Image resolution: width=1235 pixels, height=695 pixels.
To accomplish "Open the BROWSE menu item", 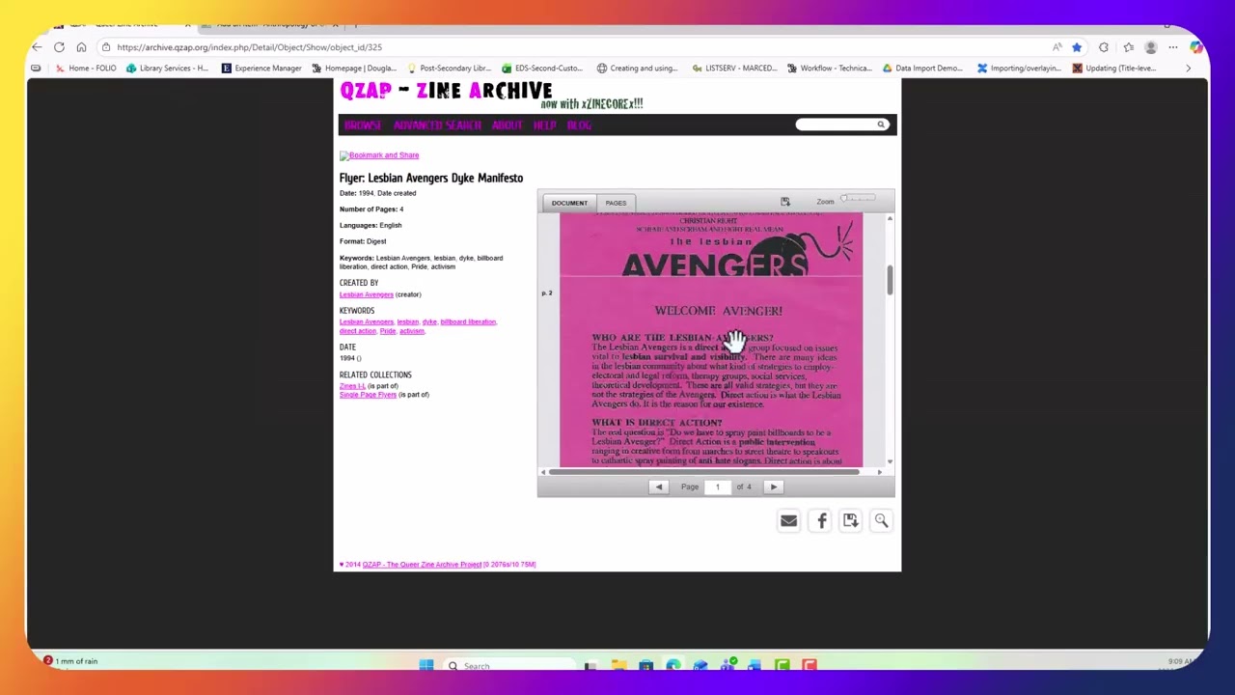I will (x=363, y=125).
